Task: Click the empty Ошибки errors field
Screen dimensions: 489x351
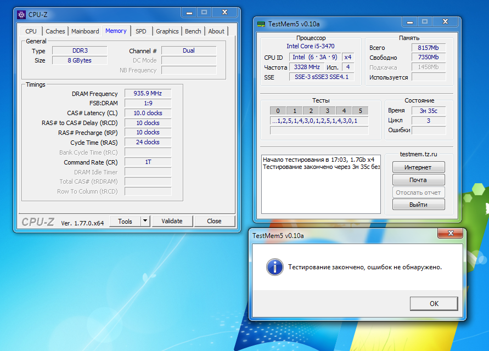Action: point(429,131)
